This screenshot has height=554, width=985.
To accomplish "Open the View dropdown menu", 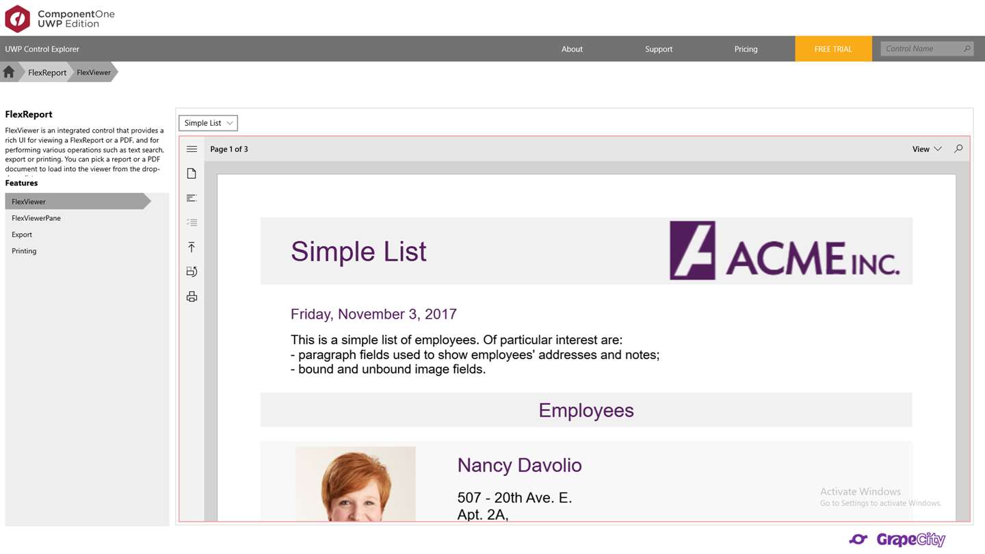I will click(927, 149).
